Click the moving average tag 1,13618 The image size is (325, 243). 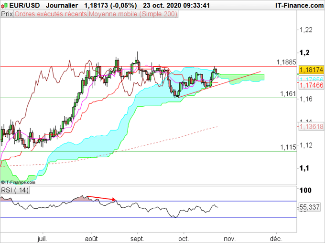click(x=311, y=126)
